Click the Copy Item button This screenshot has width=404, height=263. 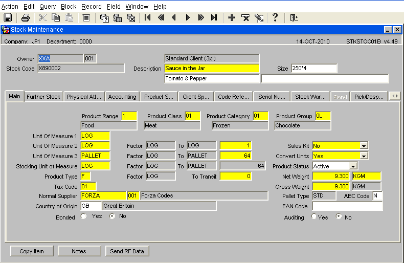coord(32,251)
